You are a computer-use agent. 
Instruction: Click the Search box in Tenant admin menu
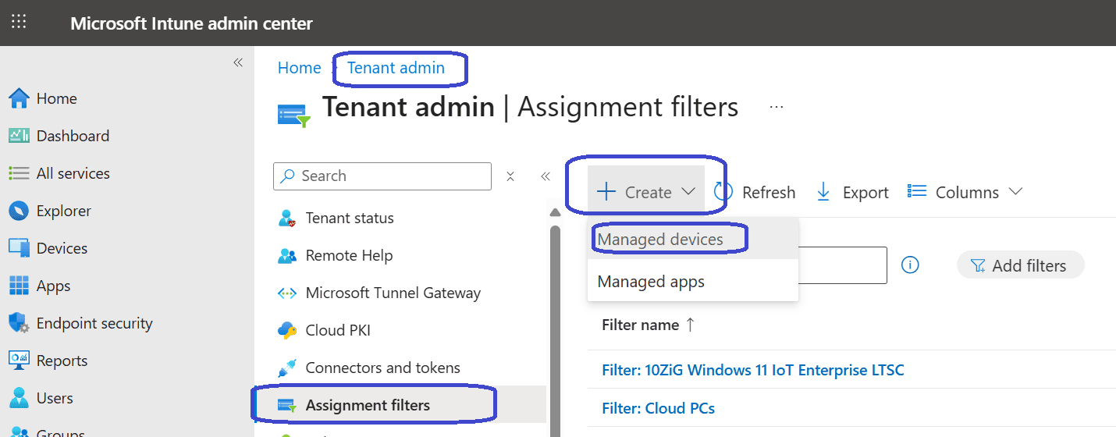coord(382,176)
